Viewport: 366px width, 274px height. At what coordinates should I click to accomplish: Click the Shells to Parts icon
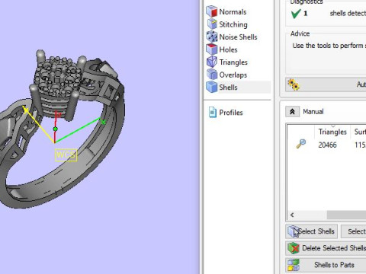(294, 265)
